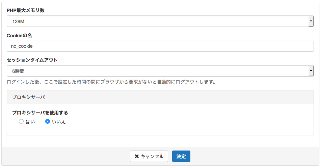This screenshot has height=167, width=321.
Task: Click the プロキシサーバを使用する label
Action: (40, 113)
